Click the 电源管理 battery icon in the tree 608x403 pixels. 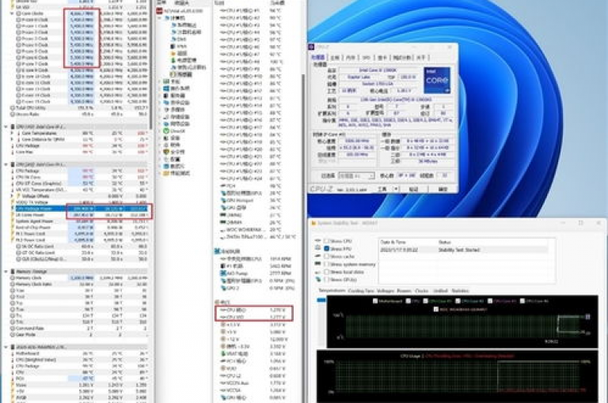coord(173,60)
